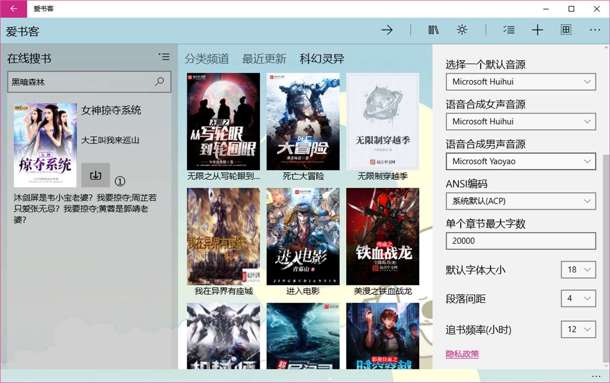Image resolution: width=610 pixels, height=383 pixels.
Task: Open the bookshelf library icon
Action: click(433, 30)
